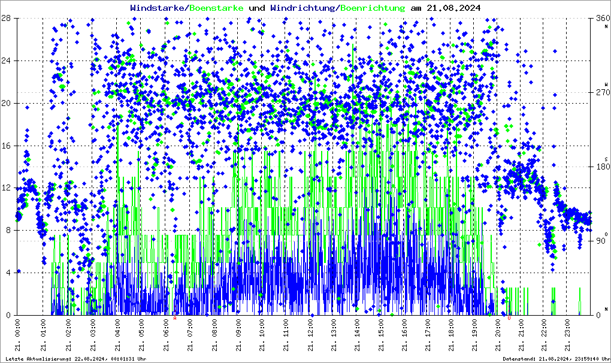Click the time label '21. 13:00'

click(x=334, y=335)
